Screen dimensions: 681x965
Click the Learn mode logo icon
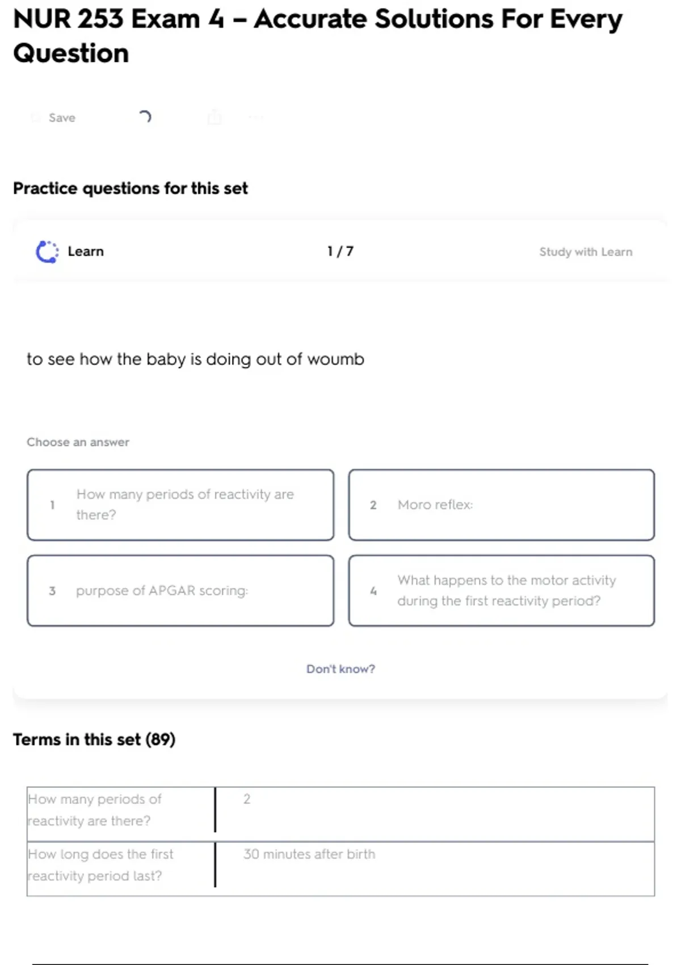coord(47,251)
